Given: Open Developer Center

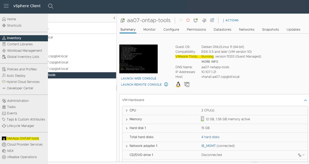Looking at the screenshot, I should point(20,88).
